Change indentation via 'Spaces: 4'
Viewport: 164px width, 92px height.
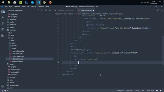coord(130,91)
